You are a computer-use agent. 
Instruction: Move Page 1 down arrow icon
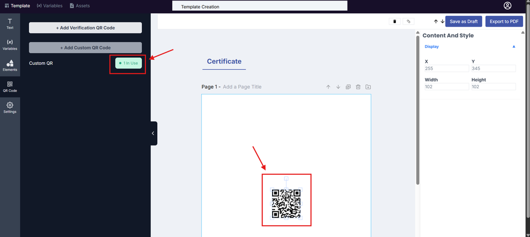[338, 87]
